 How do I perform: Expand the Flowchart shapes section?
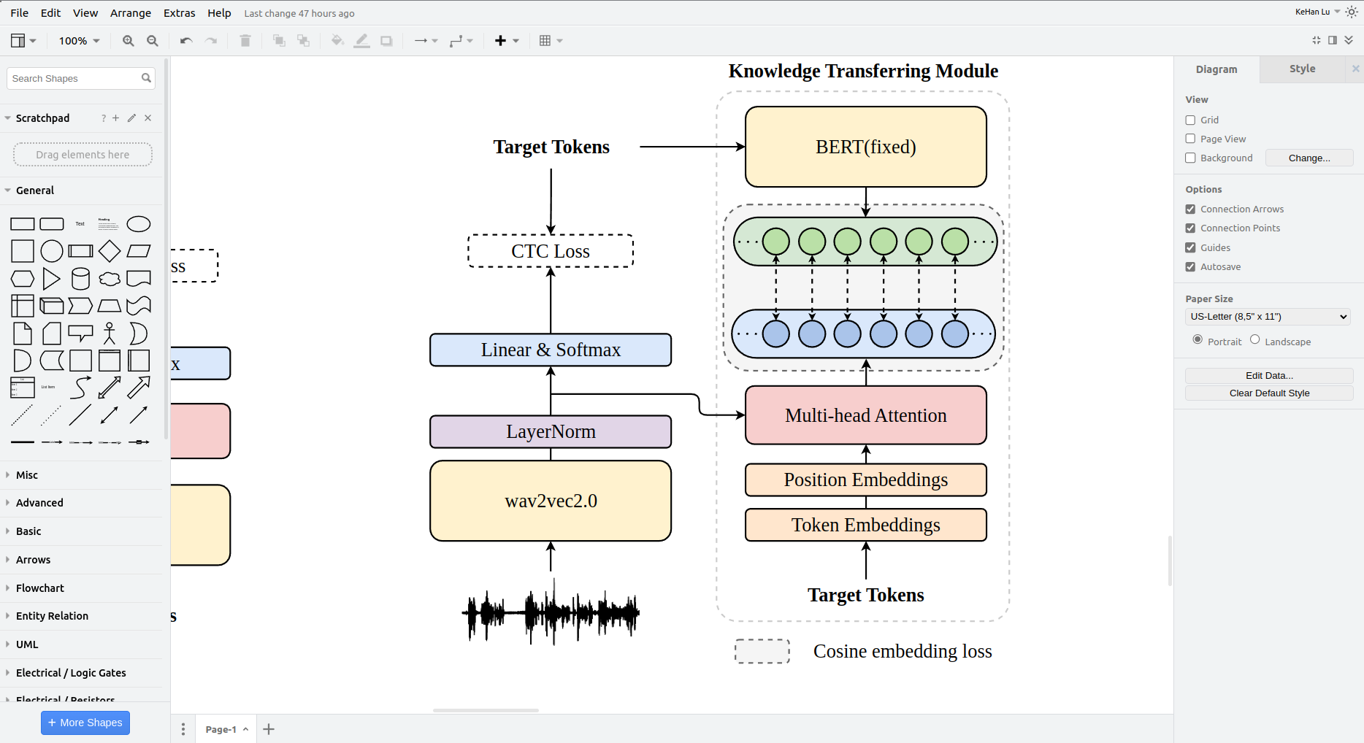pyautogui.click(x=40, y=588)
